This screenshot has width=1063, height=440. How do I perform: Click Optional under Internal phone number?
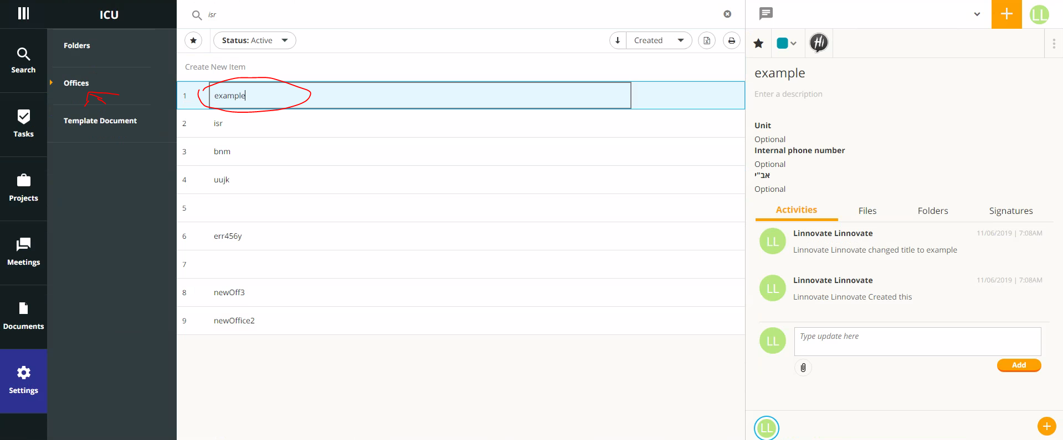click(x=770, y=164)
